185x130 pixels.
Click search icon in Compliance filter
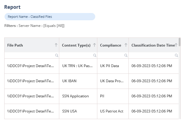125,56
